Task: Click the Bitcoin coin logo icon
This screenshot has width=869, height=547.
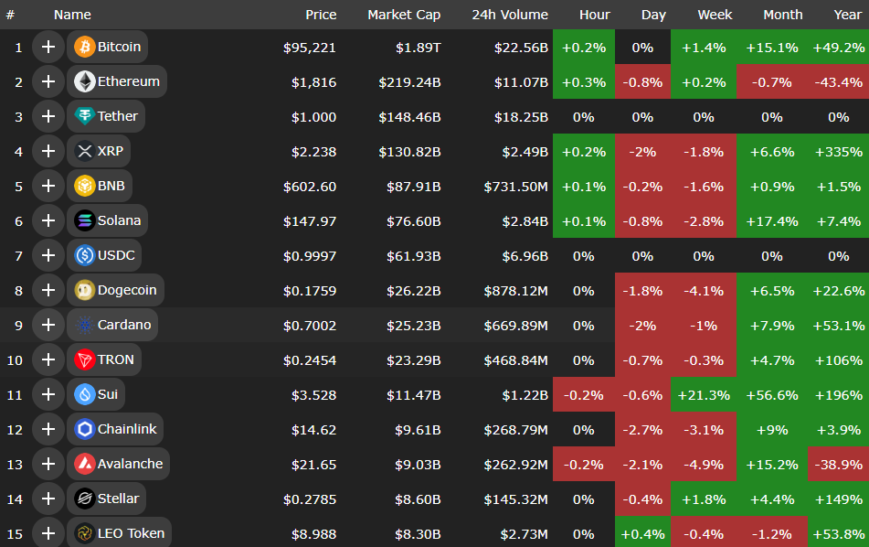Action: pyautogui.click(x=85, y=47)
